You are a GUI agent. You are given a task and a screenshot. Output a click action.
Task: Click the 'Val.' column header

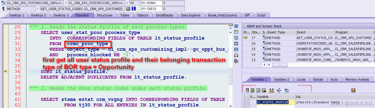coord(335,97)
